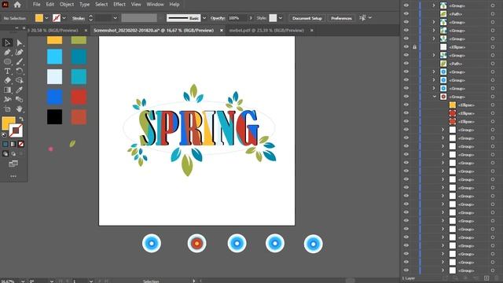The image size is (503, 283).
Task: Select the Eyedropper tool
Action: 19,90
